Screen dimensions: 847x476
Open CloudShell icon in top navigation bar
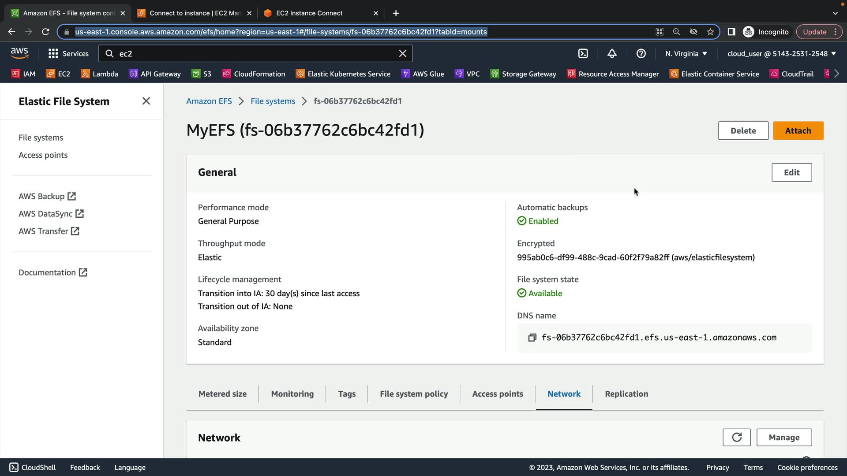[x=583, y=53]
